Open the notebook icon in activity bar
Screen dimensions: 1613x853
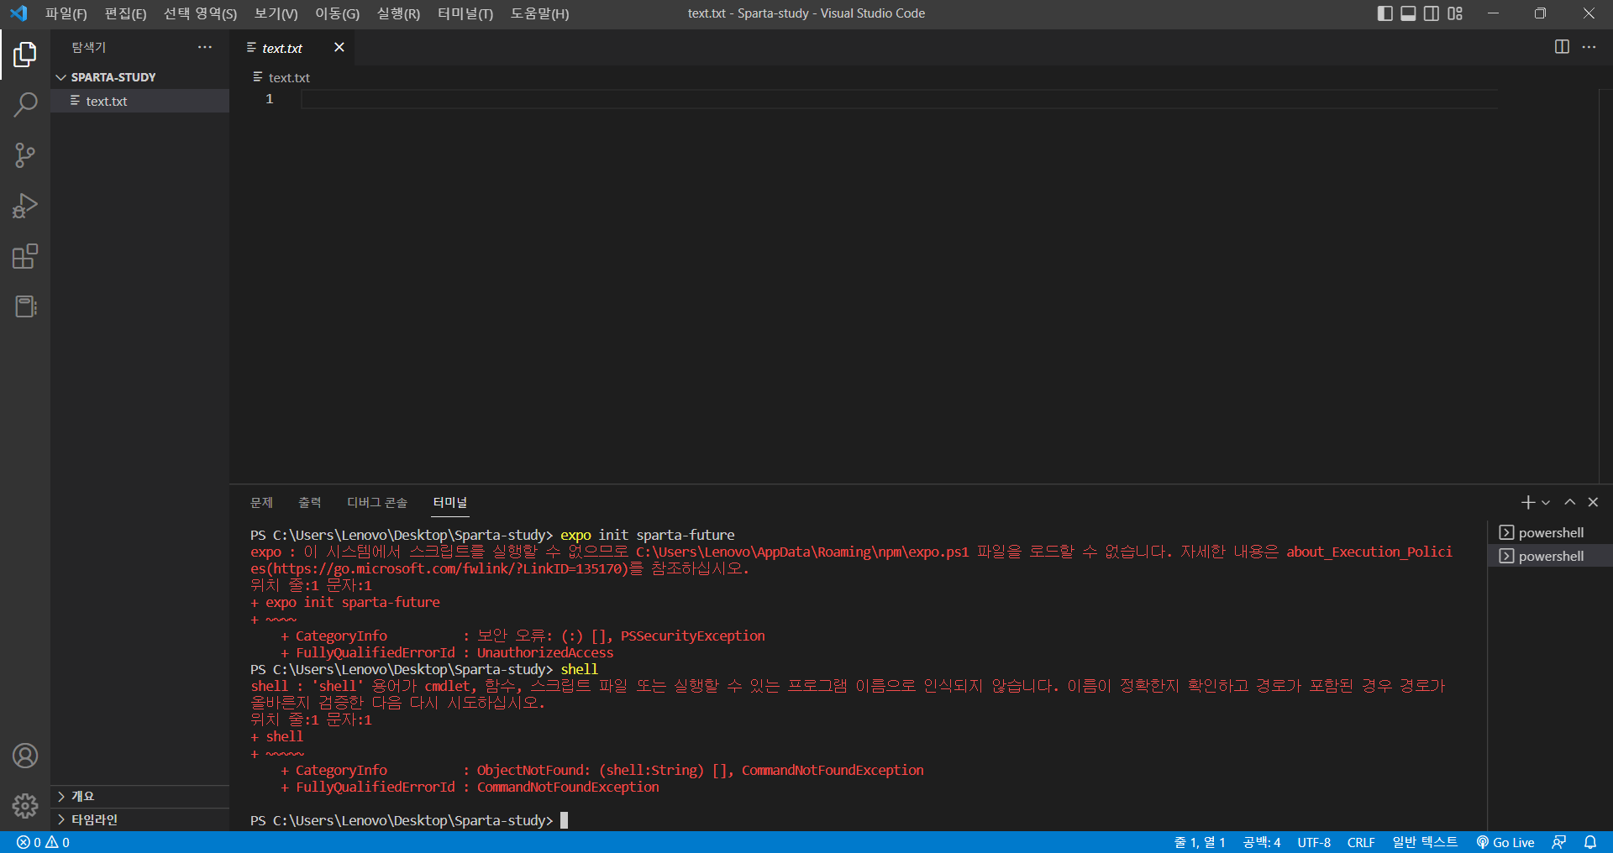(x=25, y=306)
